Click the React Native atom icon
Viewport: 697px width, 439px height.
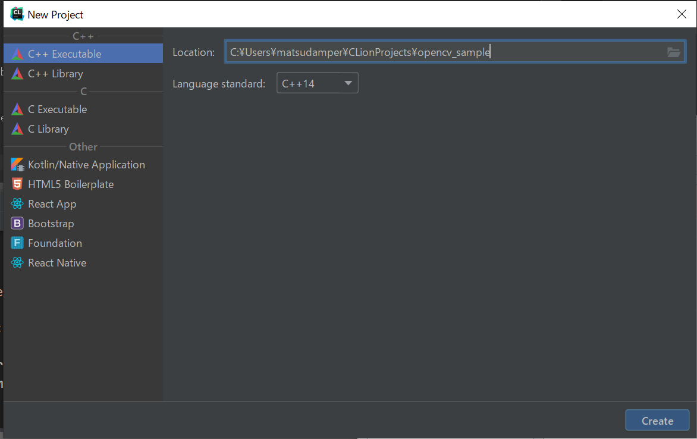point(17,262)
